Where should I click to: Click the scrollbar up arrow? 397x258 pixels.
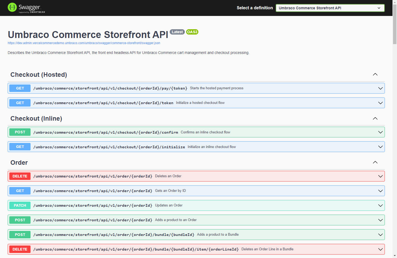coord(395,2)
